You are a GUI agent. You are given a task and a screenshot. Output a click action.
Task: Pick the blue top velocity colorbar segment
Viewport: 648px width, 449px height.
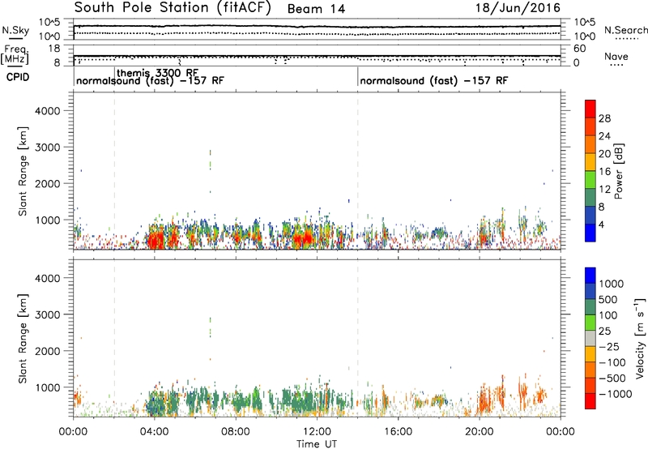tap(590, 276)
